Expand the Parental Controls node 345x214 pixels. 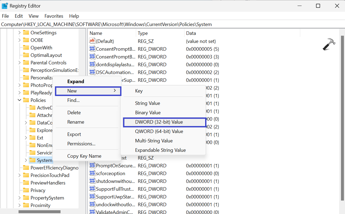click(x=19, y=63)
